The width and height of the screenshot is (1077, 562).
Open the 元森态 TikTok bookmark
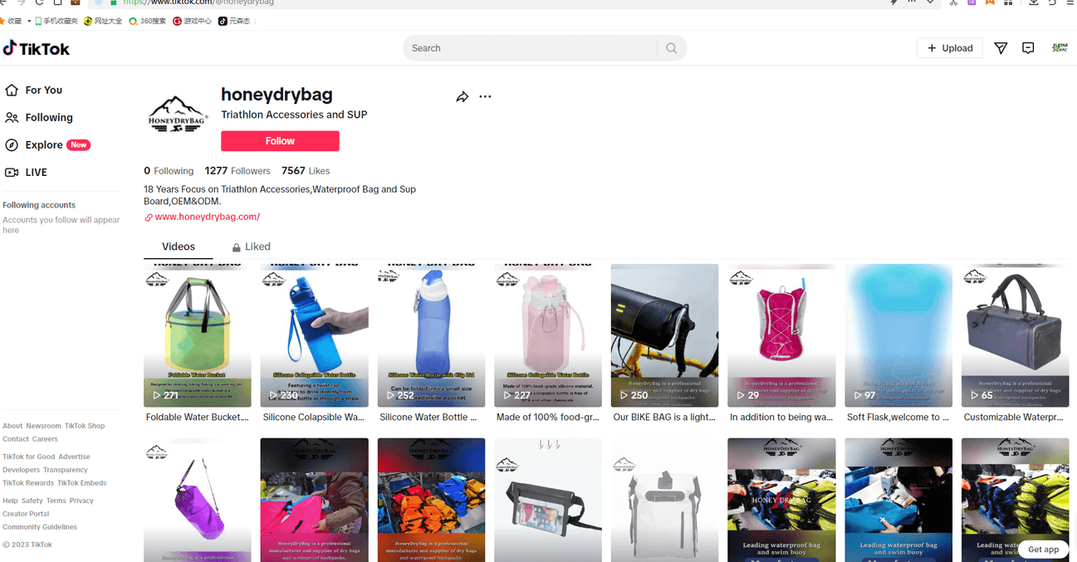tap(234, 21)
